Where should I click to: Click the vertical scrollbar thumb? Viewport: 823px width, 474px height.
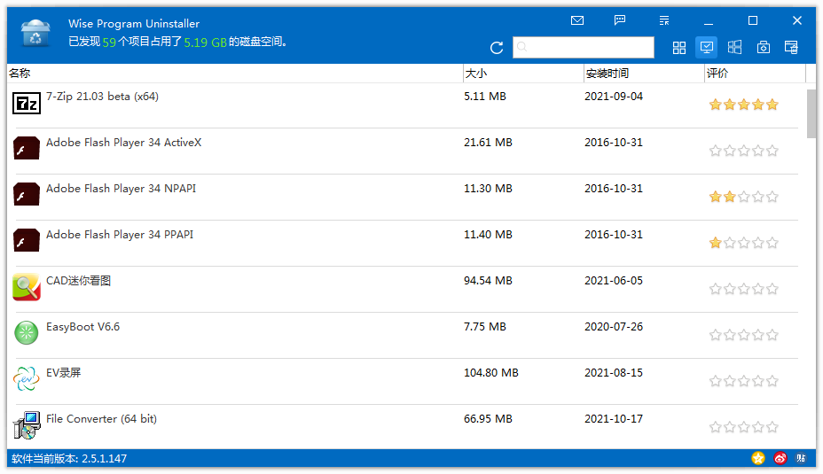click(x=811, y=113)
